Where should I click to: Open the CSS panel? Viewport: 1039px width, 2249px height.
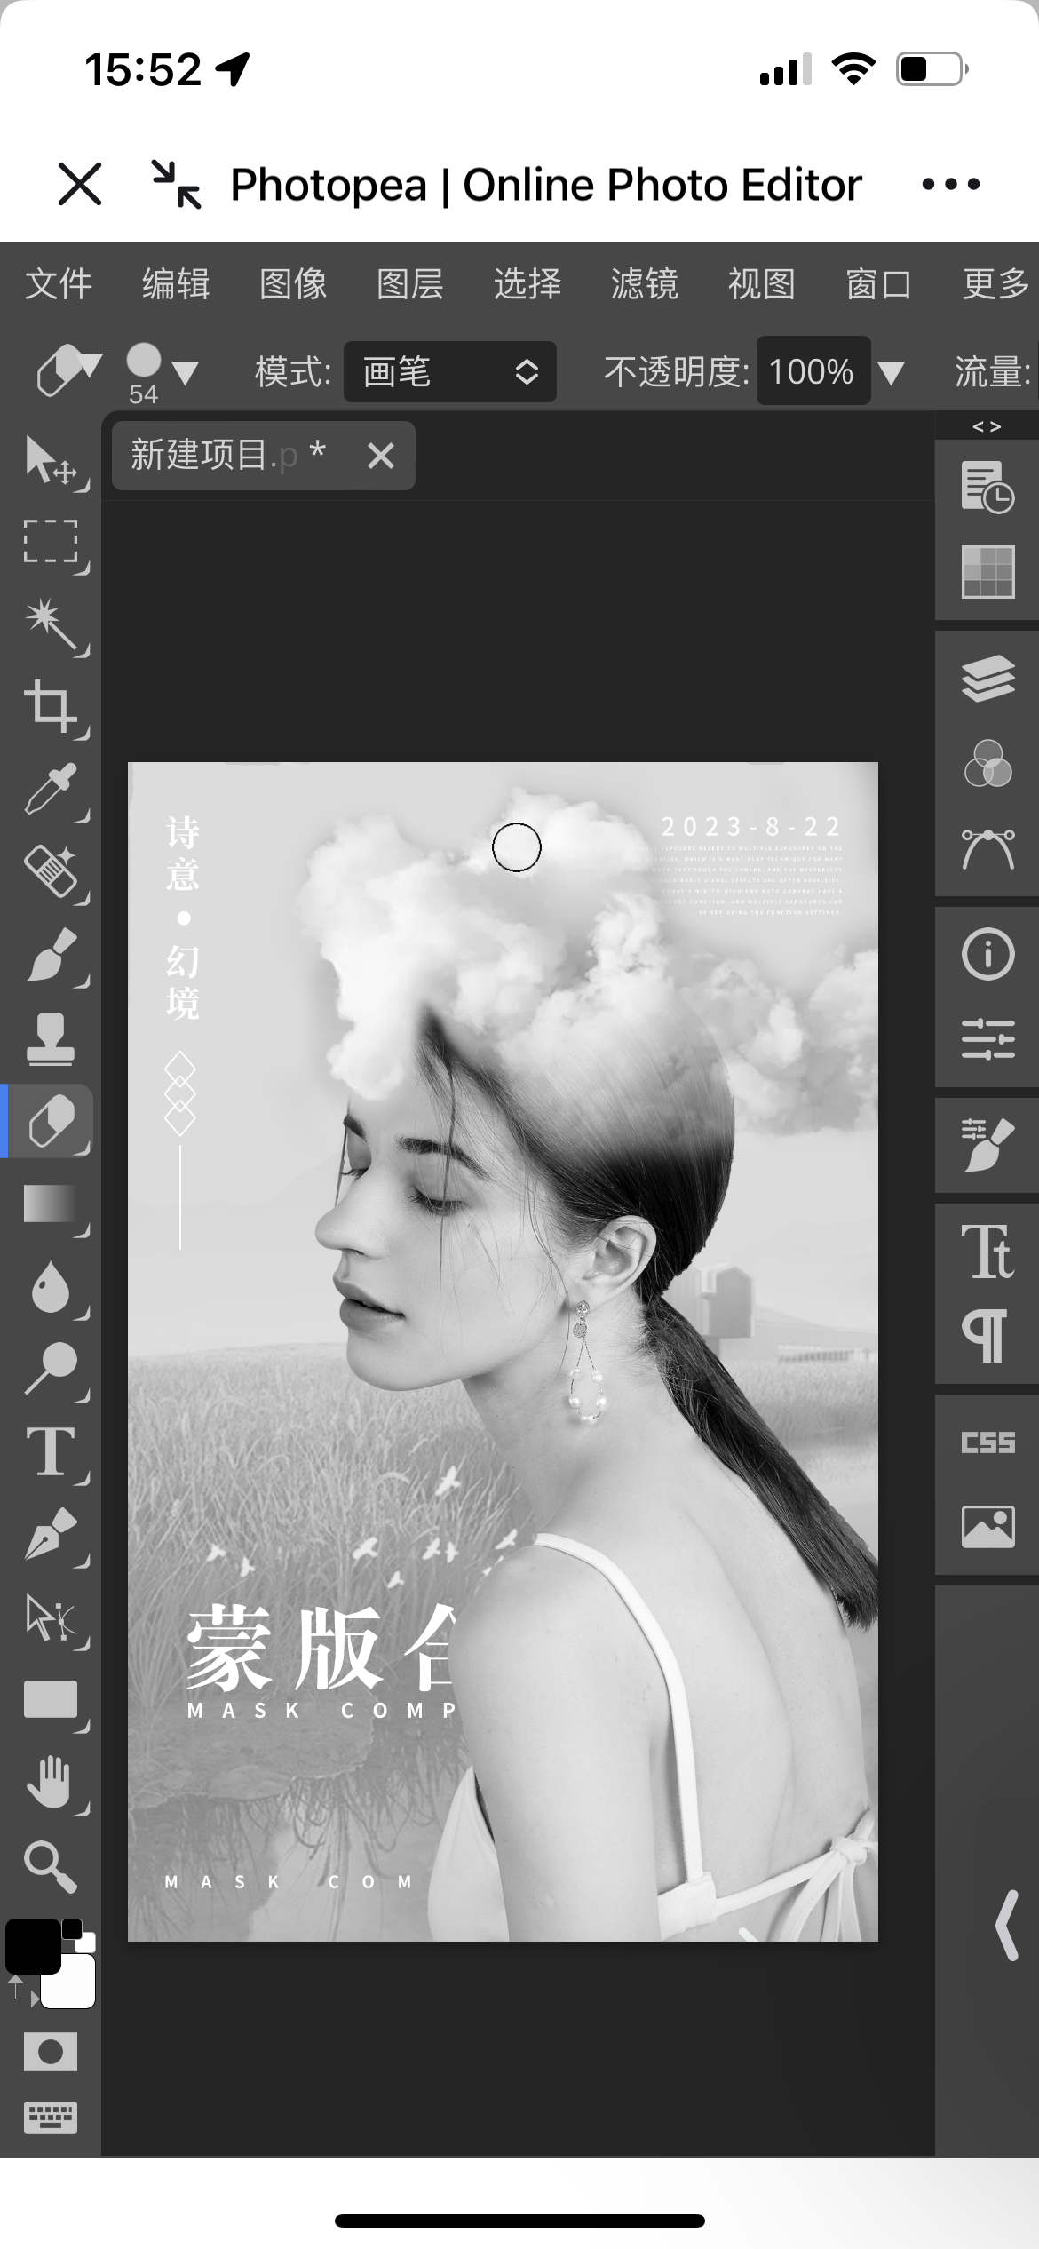pos(987,1442)
